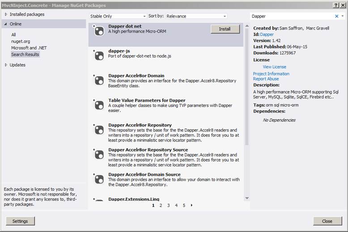
Task: Select the All source under Online
Action: 13,35
